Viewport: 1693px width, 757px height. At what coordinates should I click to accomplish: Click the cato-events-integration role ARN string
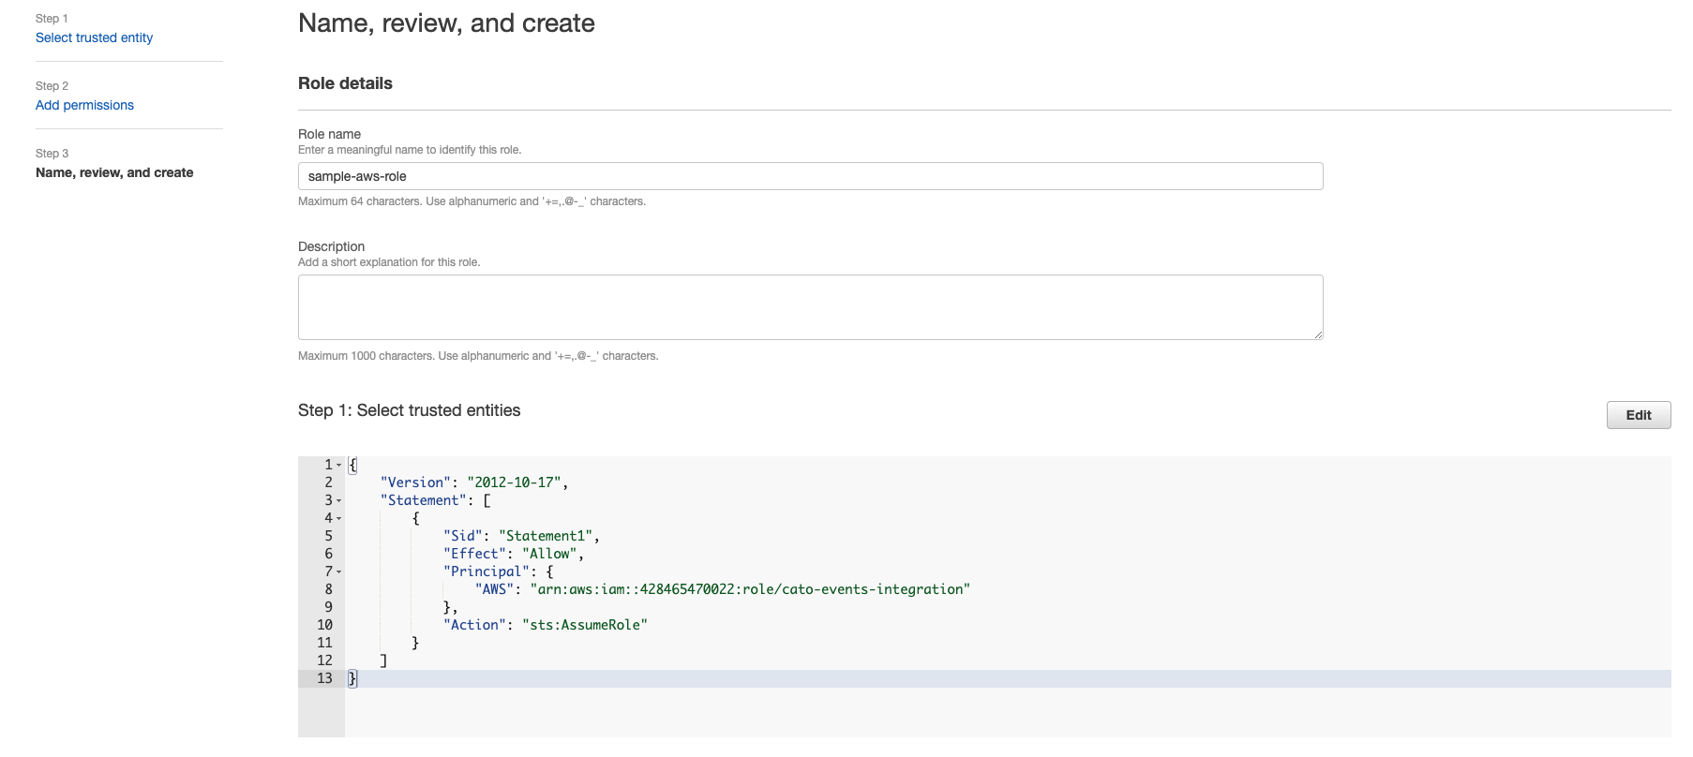pyautogui.click(x=750, y=589)
